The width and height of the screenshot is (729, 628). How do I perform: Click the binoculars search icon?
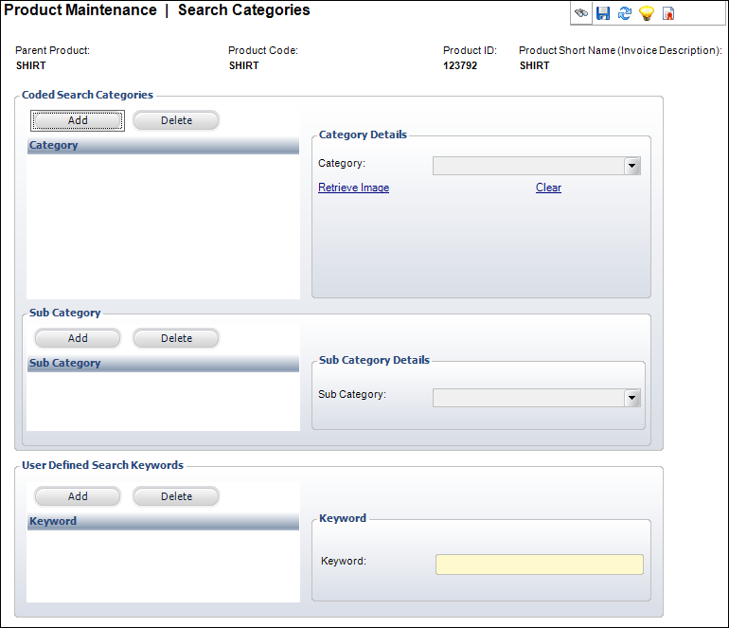pos(581,13)
